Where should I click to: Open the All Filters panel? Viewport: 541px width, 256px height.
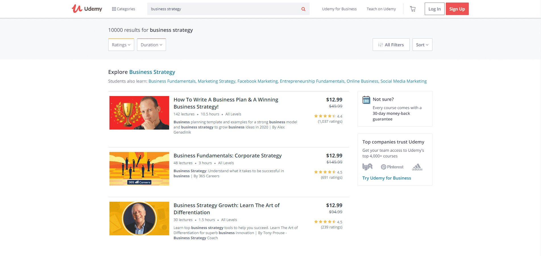(x=391, y=45)
